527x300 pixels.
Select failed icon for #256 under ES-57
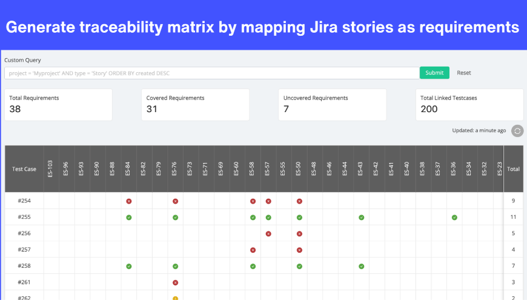[x=268, y=233]
